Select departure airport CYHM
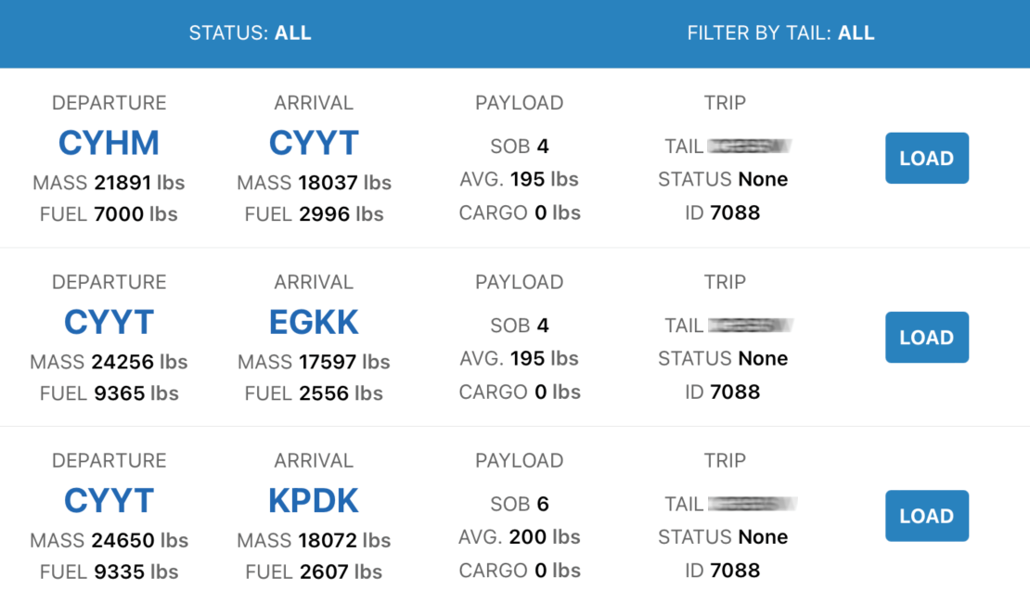The width and height of the screenshot is (1030, 604). (109, 143)
